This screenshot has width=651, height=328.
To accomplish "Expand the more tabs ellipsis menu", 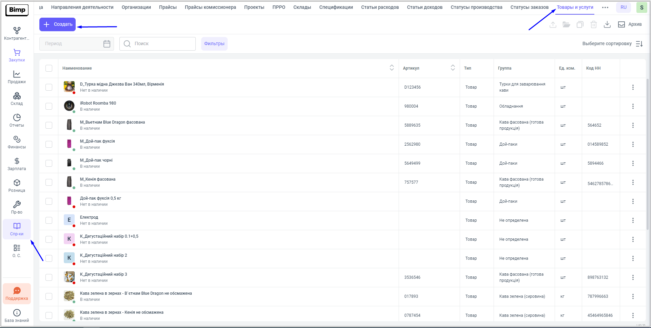I will tap(605, 7).
